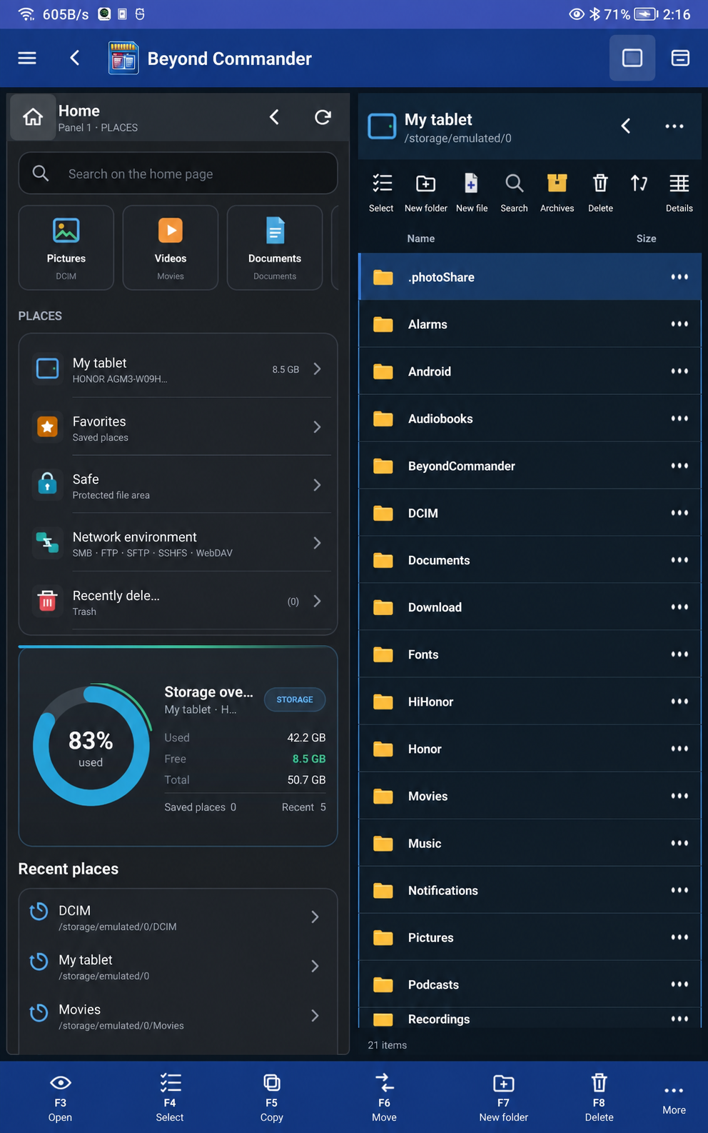Go back in the Home panel
The width and height of the screenshot is (708, 1133).
click(274, 117)
